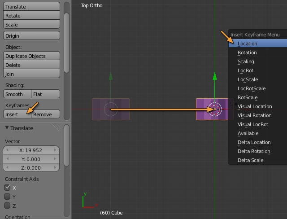Enable the Y constraint axis checkbox

[7, 197]
